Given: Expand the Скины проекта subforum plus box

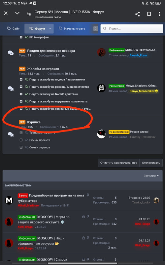Looking at the screenshot, I should 21,140.
